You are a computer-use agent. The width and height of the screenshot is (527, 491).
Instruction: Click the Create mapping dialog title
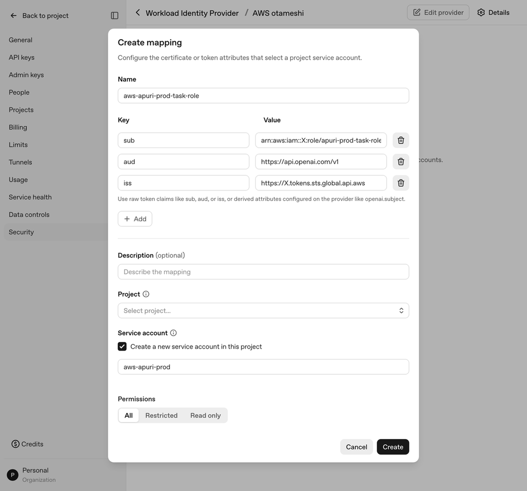point(150,43)
